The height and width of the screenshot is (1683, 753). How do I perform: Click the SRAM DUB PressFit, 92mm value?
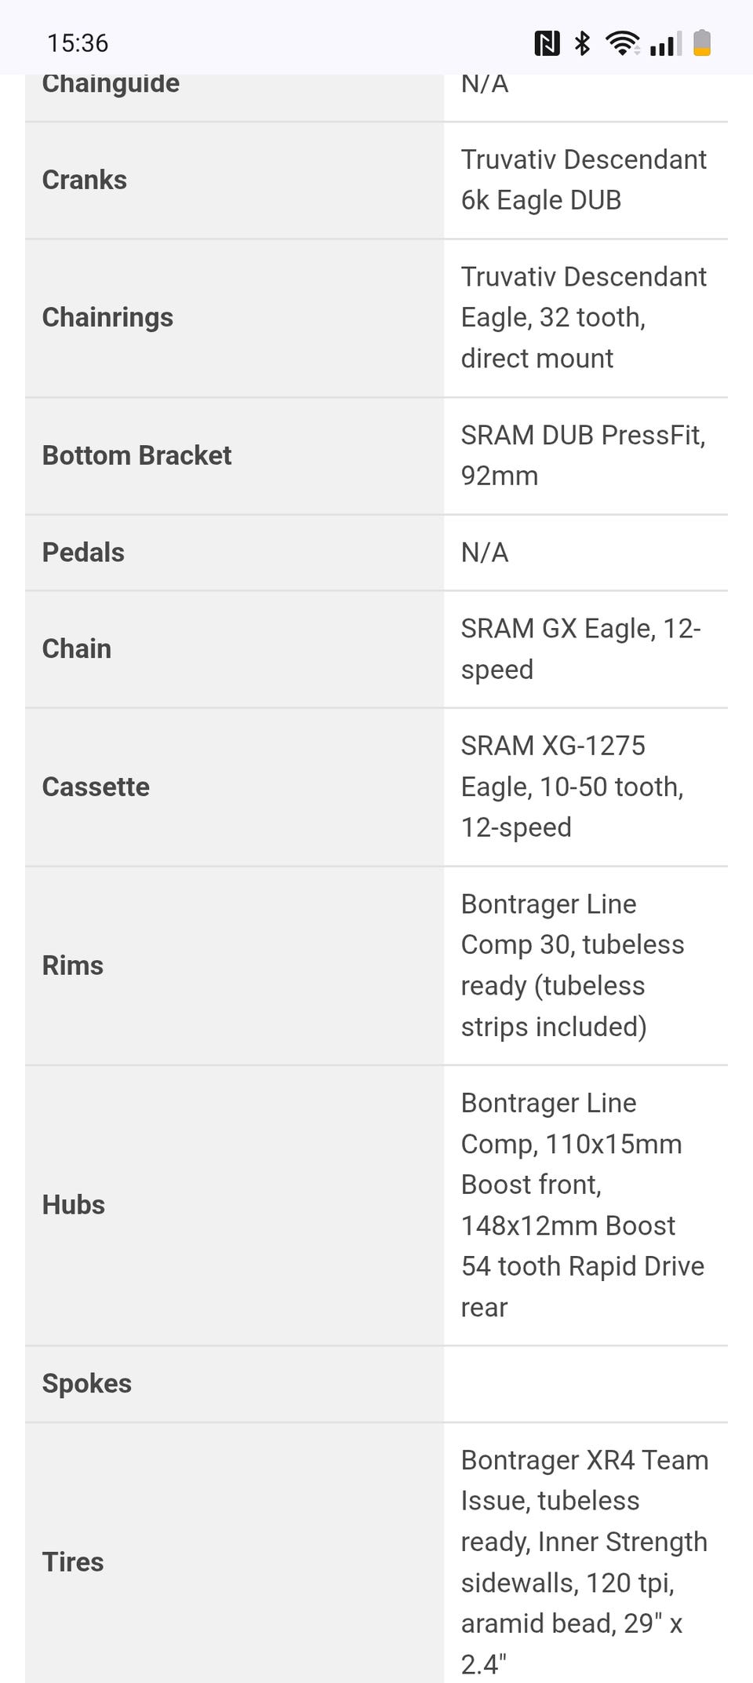coord(583,455)
